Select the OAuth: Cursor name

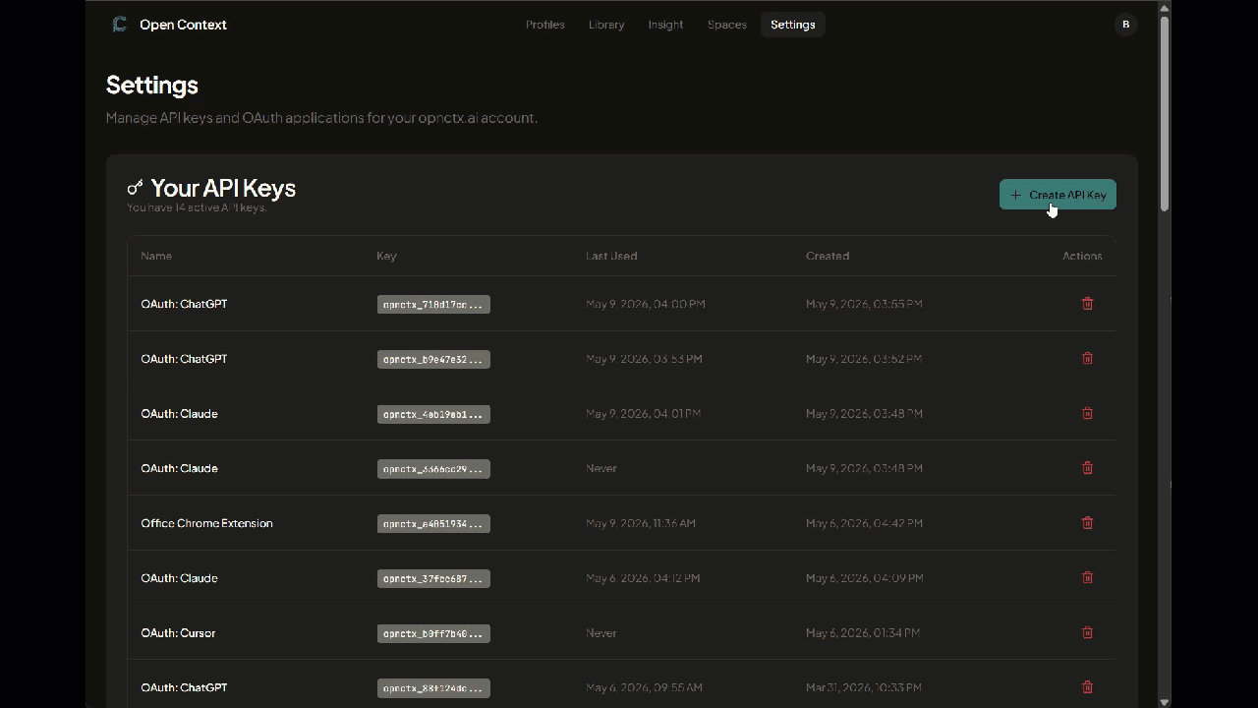pyautogui.click(x=178, y=633)
